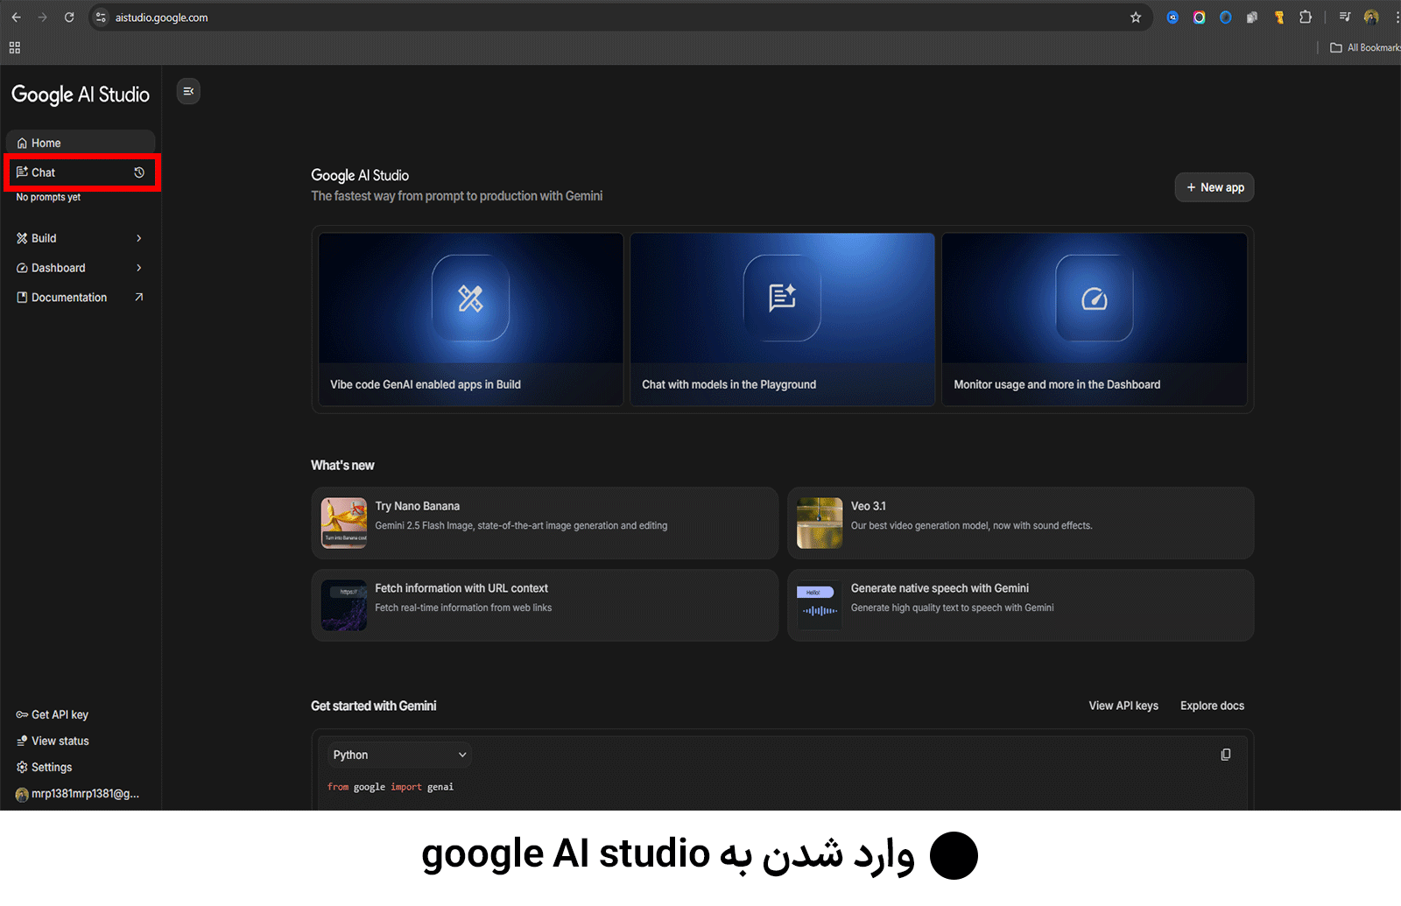The image size is (1401, 906).
Task: Click the New app button
Action: (1214, 187)
